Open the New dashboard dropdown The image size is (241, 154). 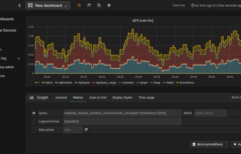48,5
